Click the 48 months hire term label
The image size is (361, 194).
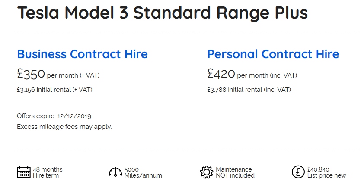48,172
